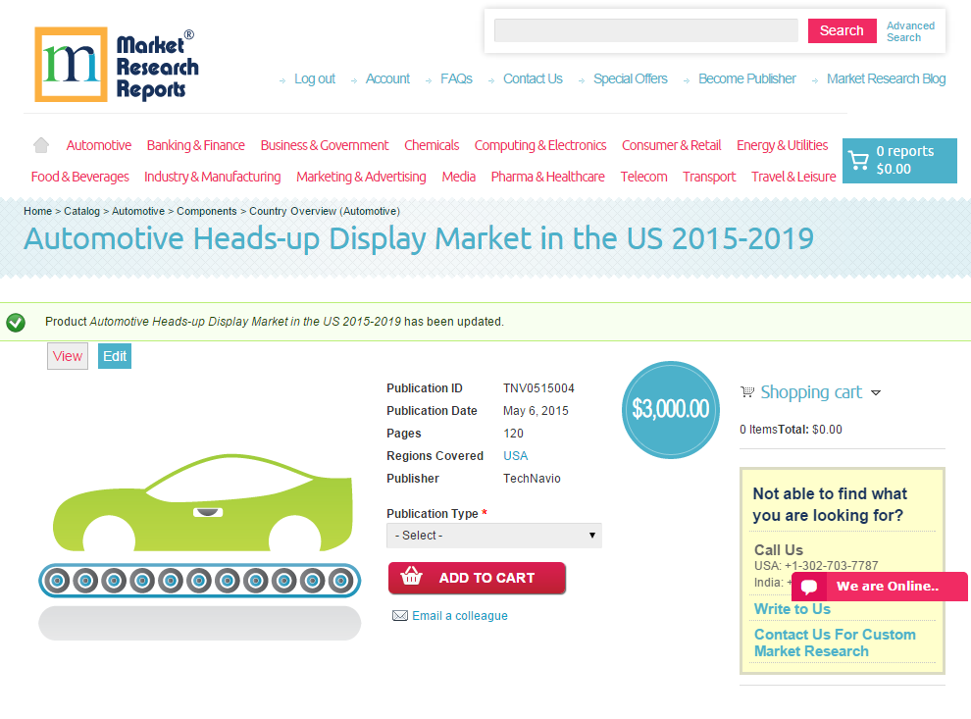Click the 'Write to Us' link
The image size is (971, 719).
[792, 608]
